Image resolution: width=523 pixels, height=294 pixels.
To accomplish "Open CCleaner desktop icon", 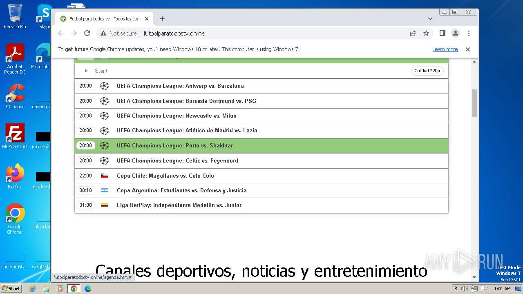I will (x=15, y=96).
